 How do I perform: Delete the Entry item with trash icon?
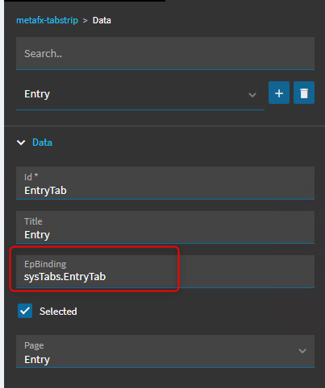point(304,93)
